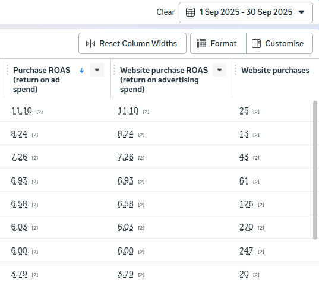319x283 pixels.
Task: Click Website purchase ROAS value 6.58
Action: click(125, 203)
